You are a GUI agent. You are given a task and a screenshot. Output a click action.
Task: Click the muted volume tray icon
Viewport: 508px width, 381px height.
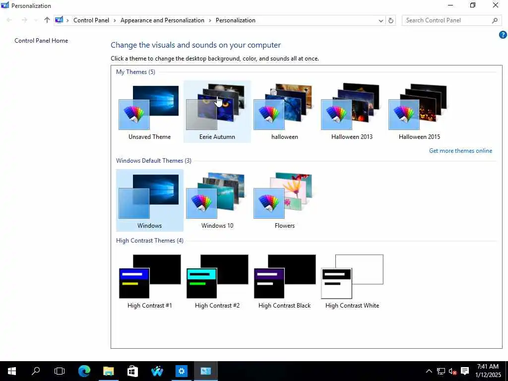452,371
